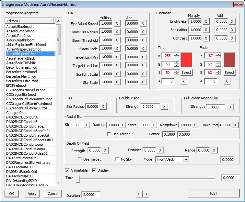245x202 pixels.
Task: Click X next to Eye Adapt Speed Multiply
Action: (117, 23)
